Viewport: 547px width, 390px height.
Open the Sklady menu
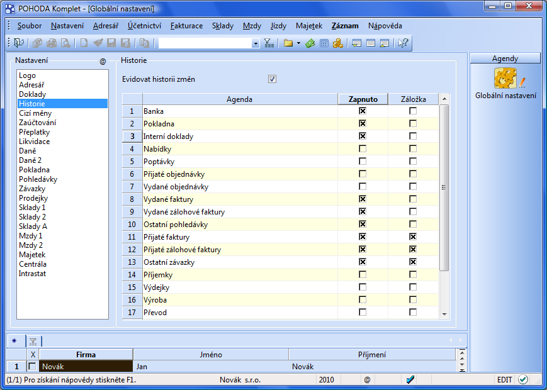223,26
